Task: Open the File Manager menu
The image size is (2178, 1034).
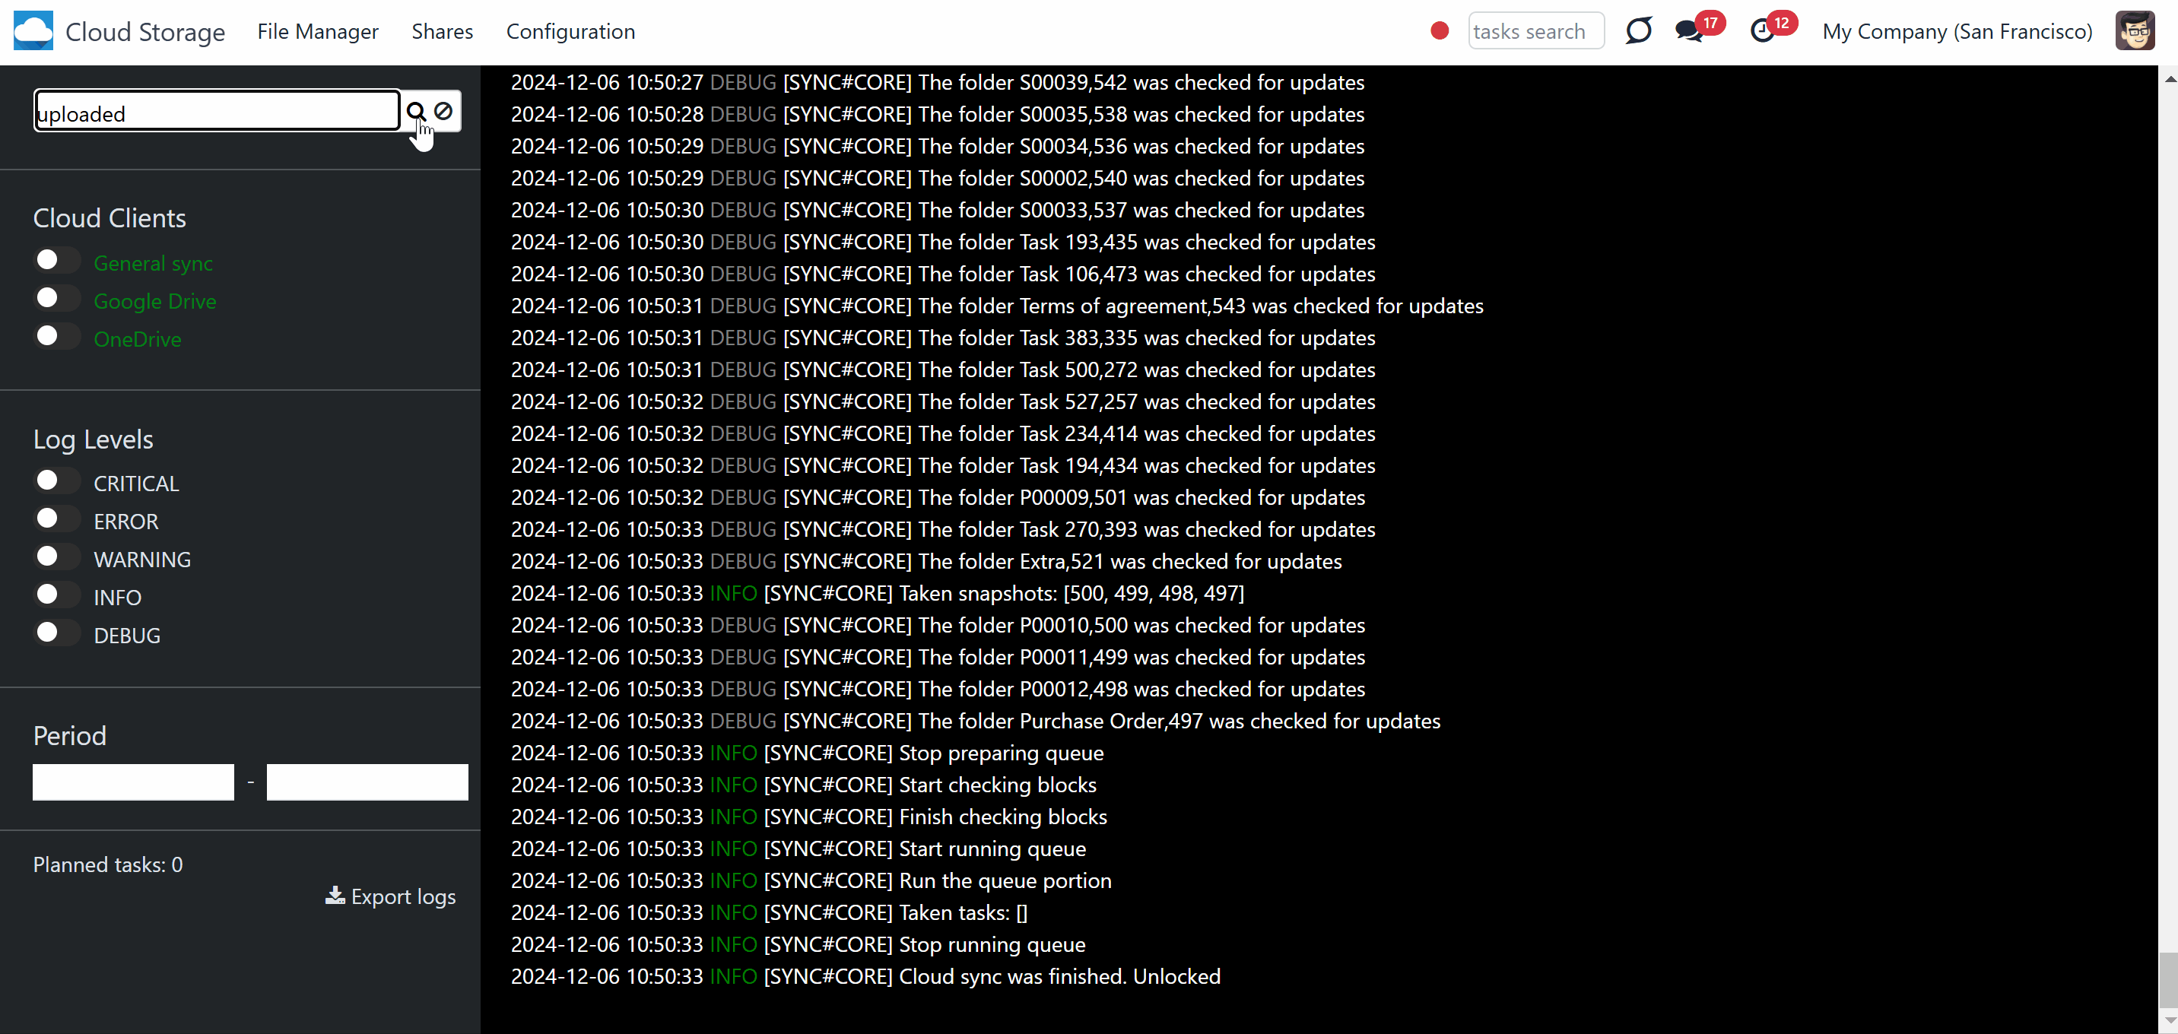Action: tap(318, 31)
